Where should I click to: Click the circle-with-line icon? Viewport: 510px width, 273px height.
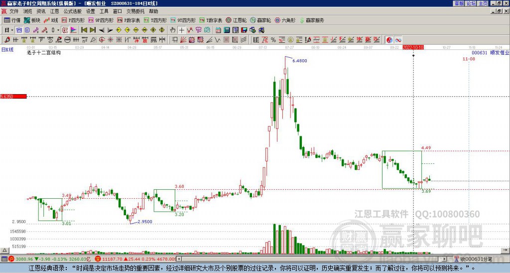[68, 40]
